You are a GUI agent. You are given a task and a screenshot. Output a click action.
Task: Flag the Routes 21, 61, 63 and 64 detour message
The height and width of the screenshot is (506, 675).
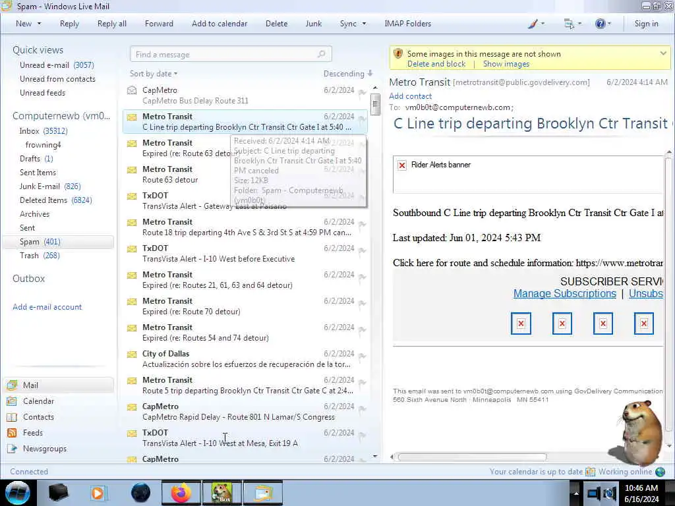362,277
